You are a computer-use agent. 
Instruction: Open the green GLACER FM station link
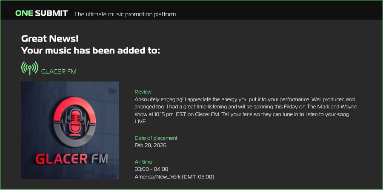tap(59, 71)
